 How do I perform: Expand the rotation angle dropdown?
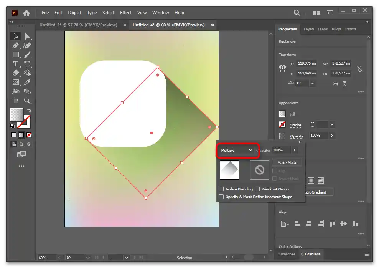point(313,83)
